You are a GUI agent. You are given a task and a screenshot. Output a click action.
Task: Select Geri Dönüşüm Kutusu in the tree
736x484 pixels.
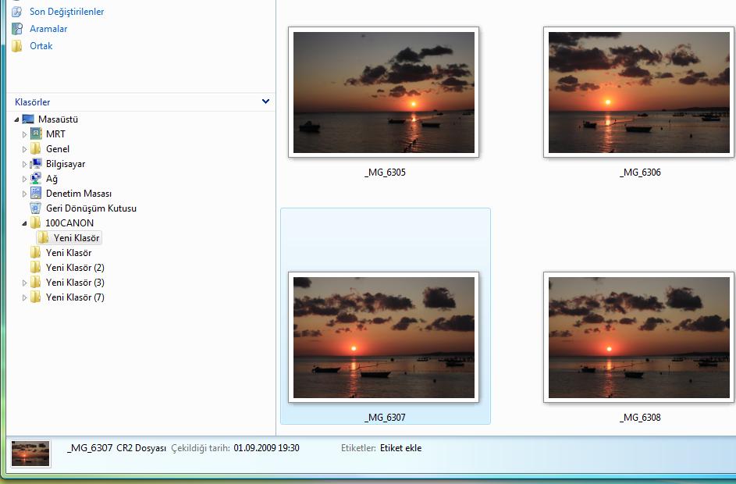91,208
